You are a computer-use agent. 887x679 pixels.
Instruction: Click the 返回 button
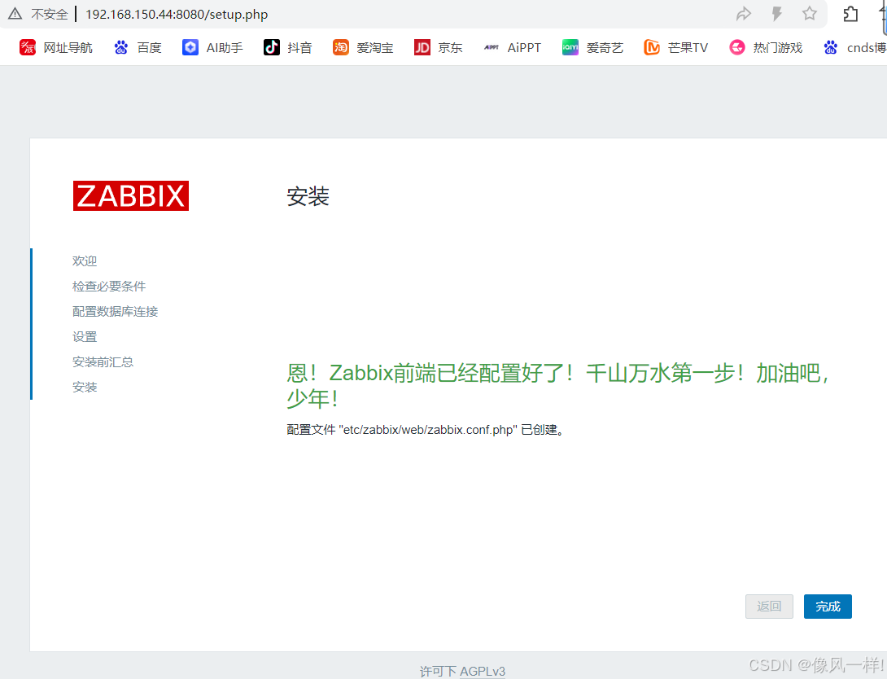click(x=769, y=607)
